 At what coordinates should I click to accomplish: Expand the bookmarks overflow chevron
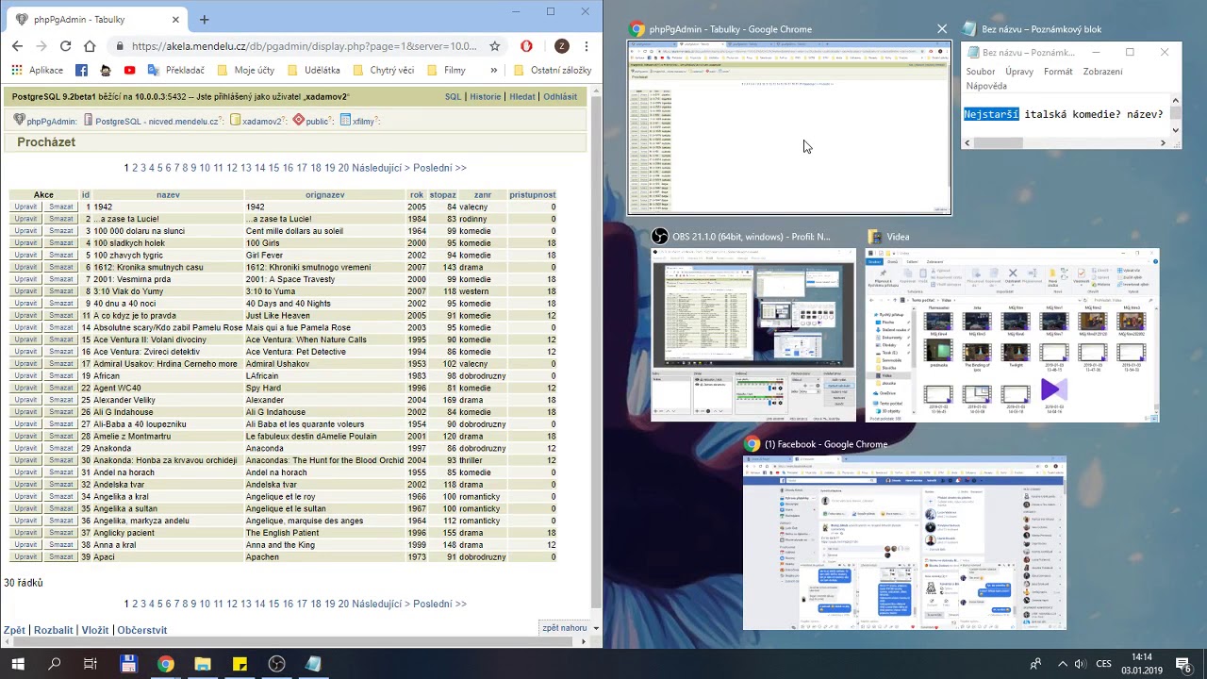pyautogui.click(x=493, y=70)
